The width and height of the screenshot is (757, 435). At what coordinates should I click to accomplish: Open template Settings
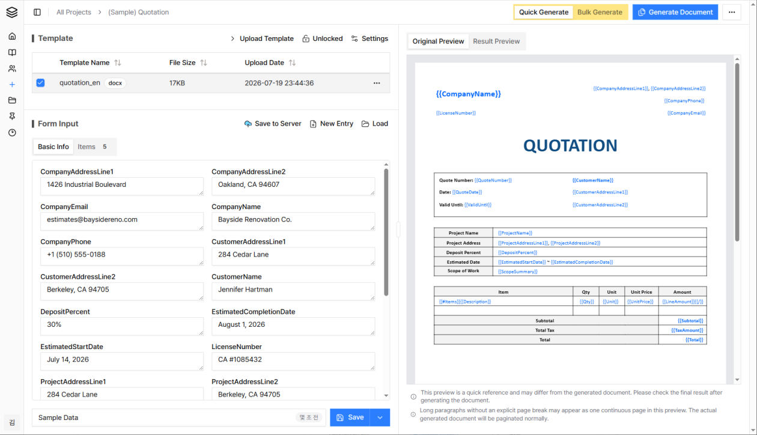click(369, 38)
